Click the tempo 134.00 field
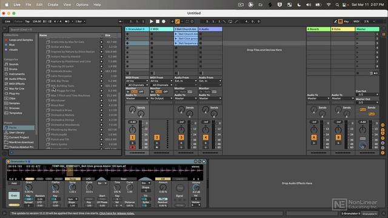Screen dimensions: 388x218 pos(36,22)
